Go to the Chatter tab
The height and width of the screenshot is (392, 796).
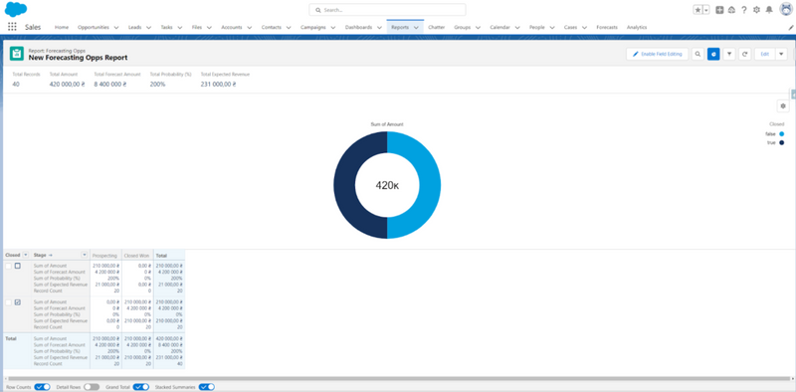click(436, 28)
